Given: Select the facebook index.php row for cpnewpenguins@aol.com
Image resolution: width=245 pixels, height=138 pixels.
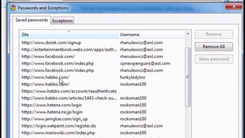Looking at the screenshot, I should pyautogui.click(x=102, y=63).
